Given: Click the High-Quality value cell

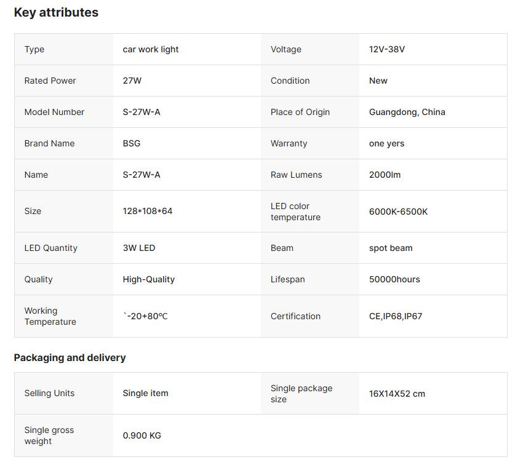Looking at the screenshot, I should pyautogui.click(x=149, y=279).
